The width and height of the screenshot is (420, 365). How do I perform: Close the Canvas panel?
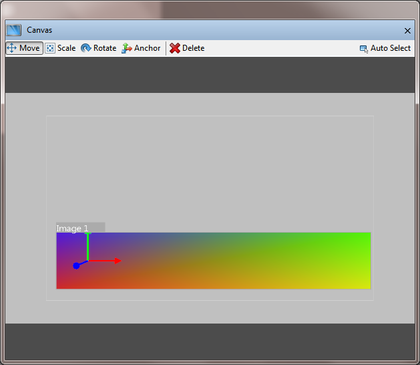click(407, 31)
